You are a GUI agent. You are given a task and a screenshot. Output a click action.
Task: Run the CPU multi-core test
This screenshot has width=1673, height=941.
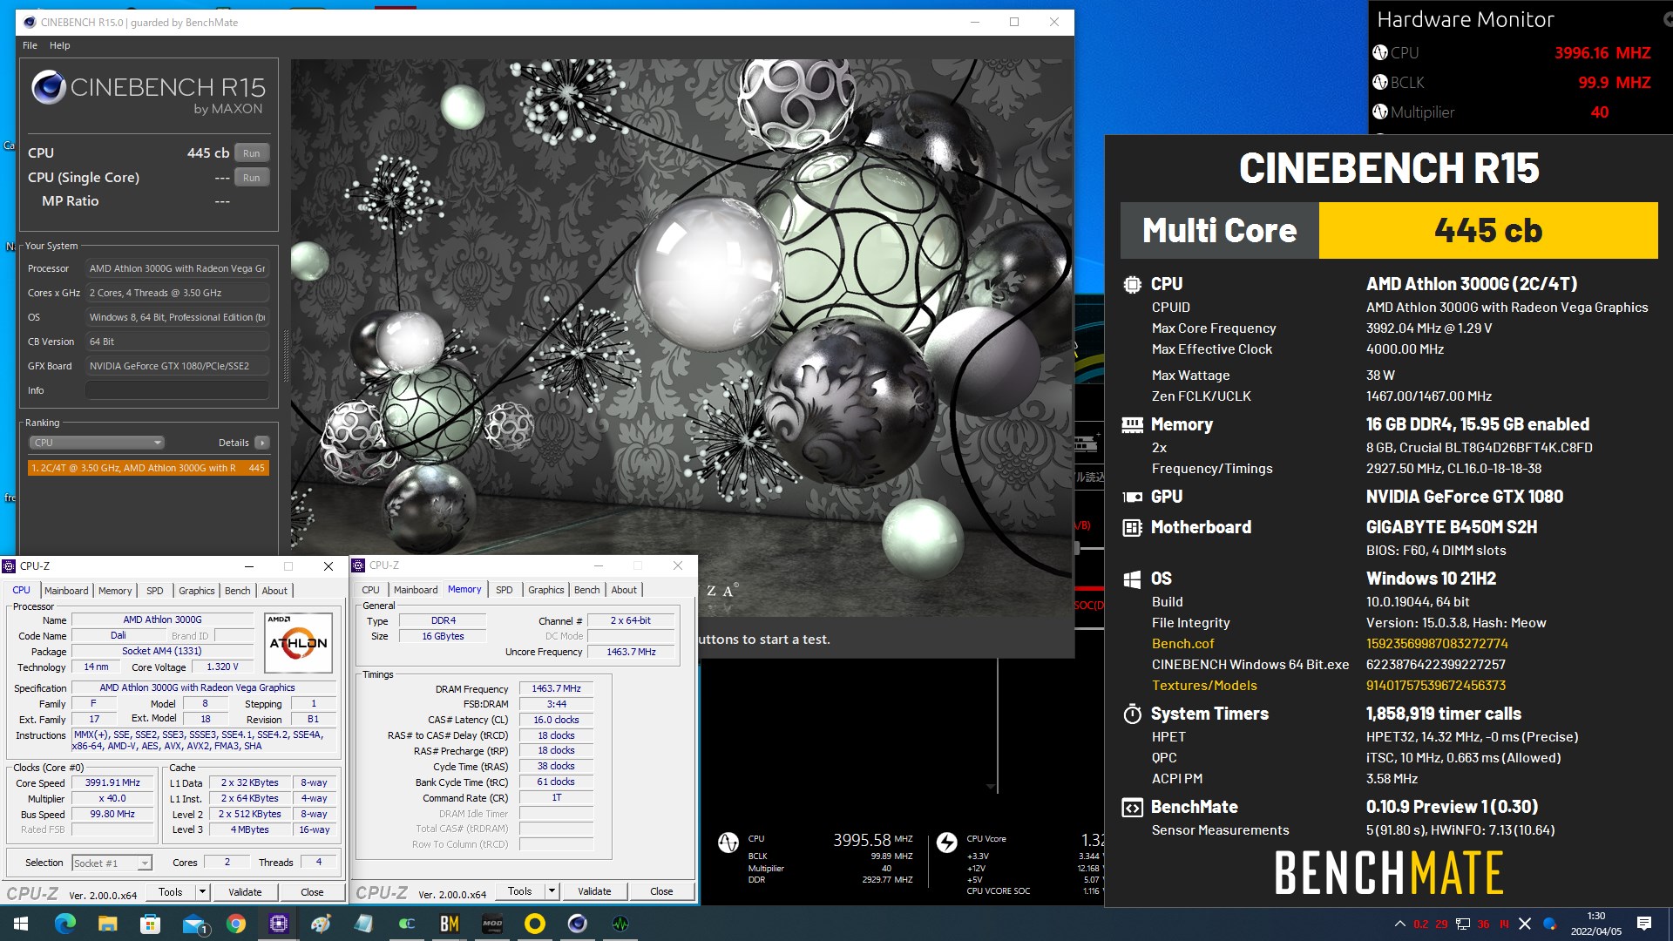coord(251,153)
